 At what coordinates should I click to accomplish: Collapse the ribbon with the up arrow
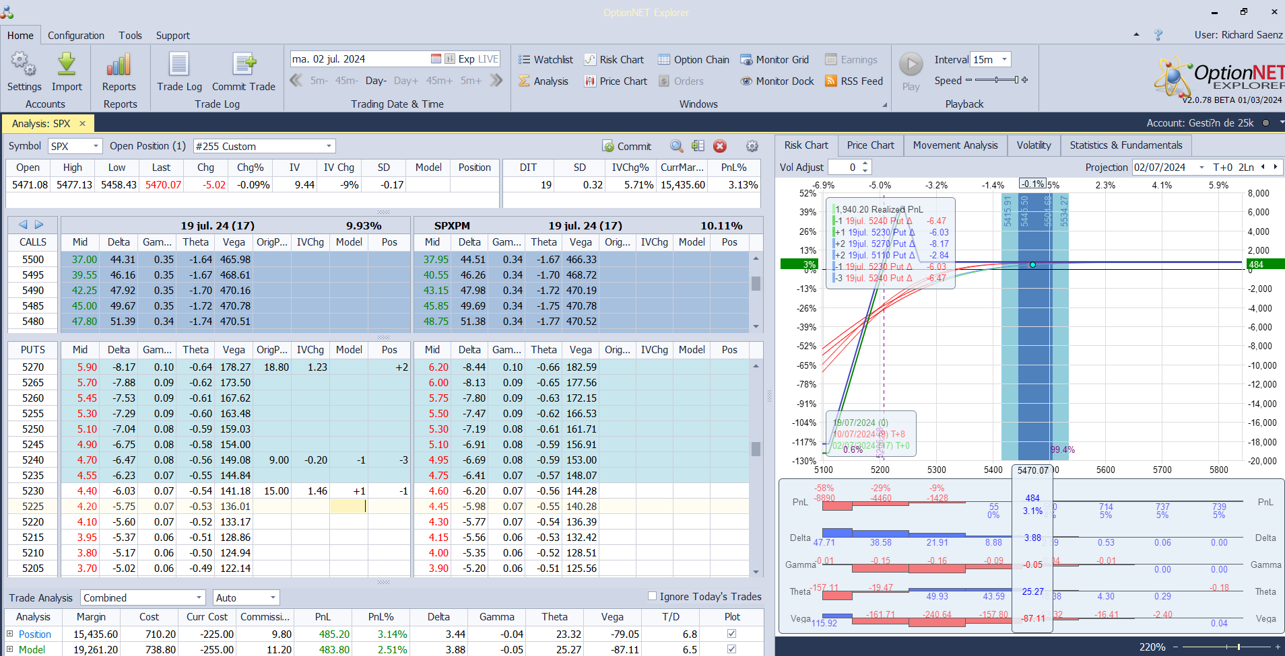(x=1136, y=34)
